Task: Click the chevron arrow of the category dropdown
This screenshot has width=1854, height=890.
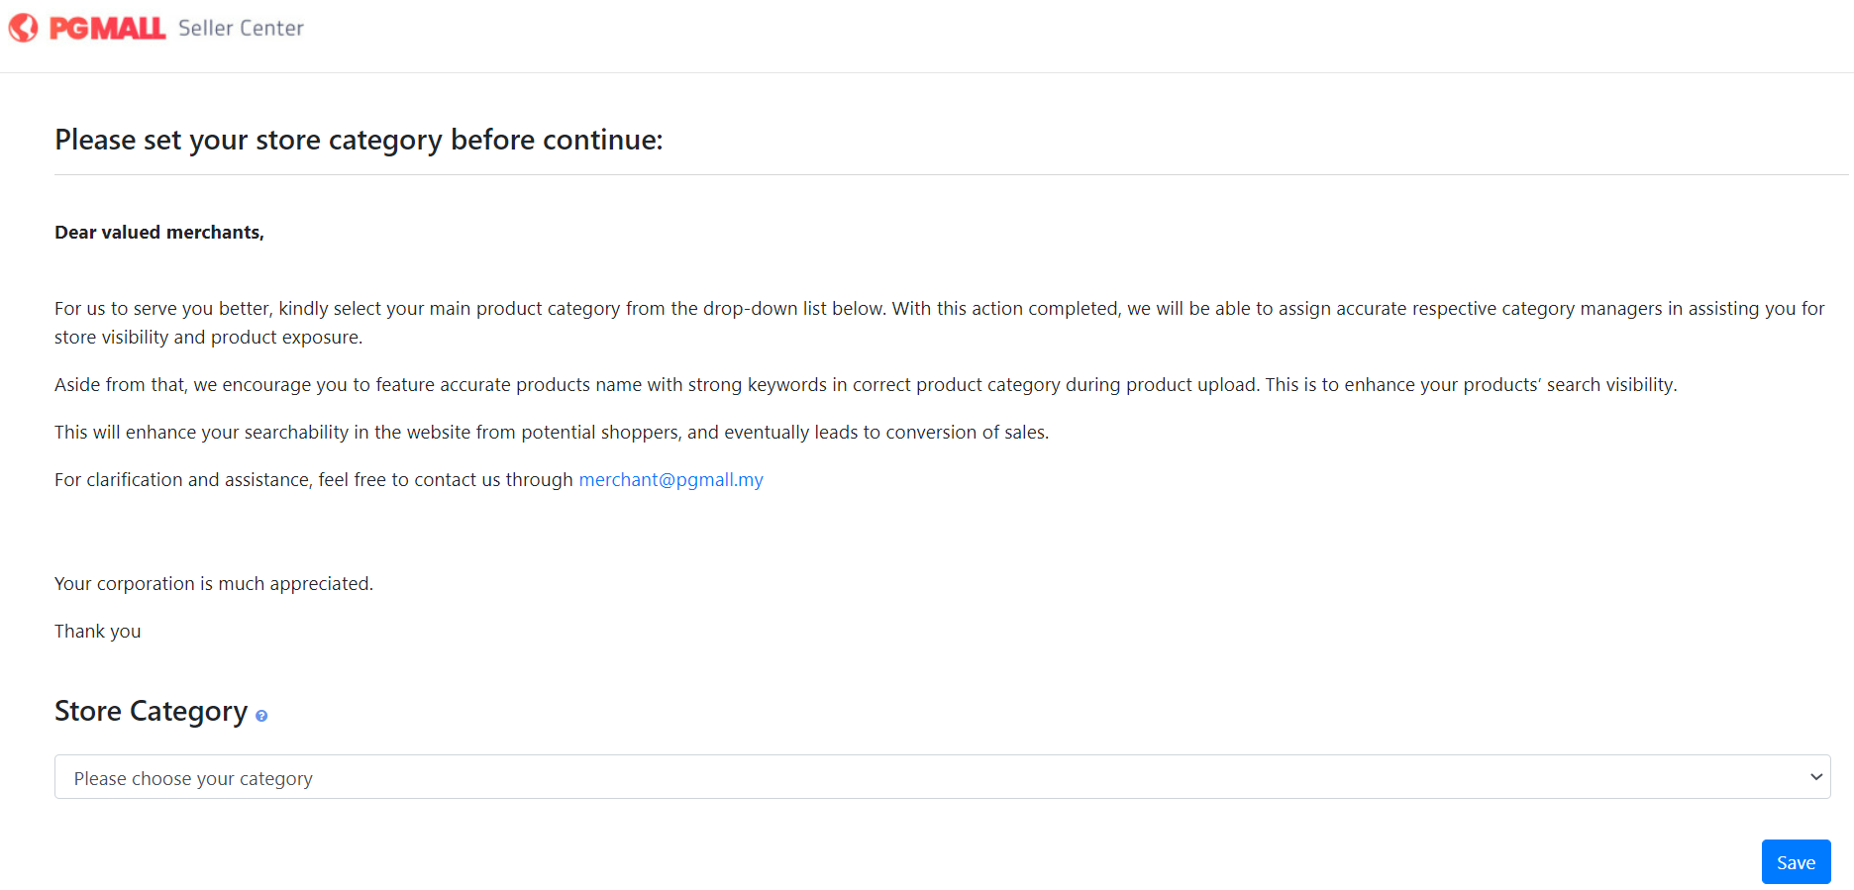Action: coord(1815,777)
